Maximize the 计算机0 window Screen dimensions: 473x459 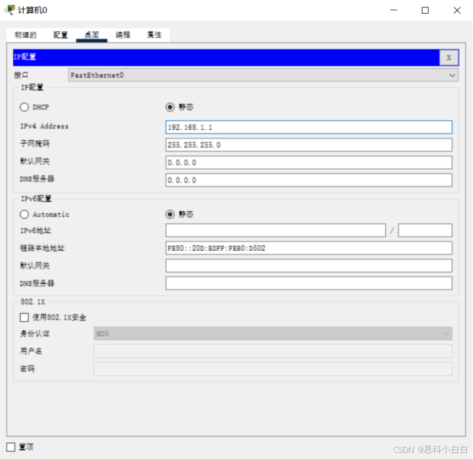click(x=425, y=10)
